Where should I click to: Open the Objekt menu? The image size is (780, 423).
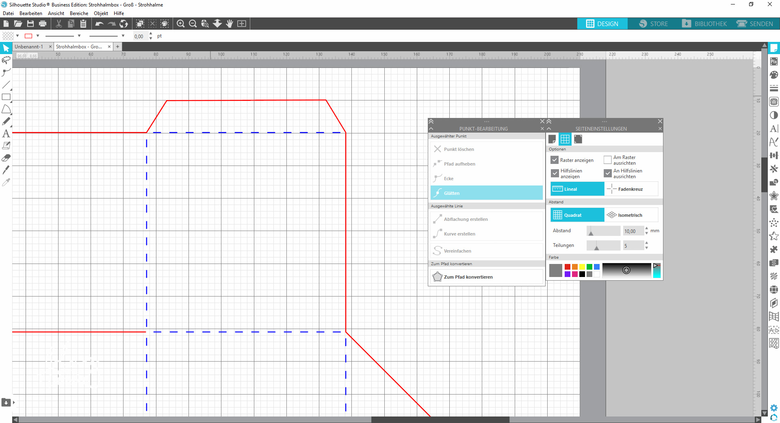(x=101, y=13)
